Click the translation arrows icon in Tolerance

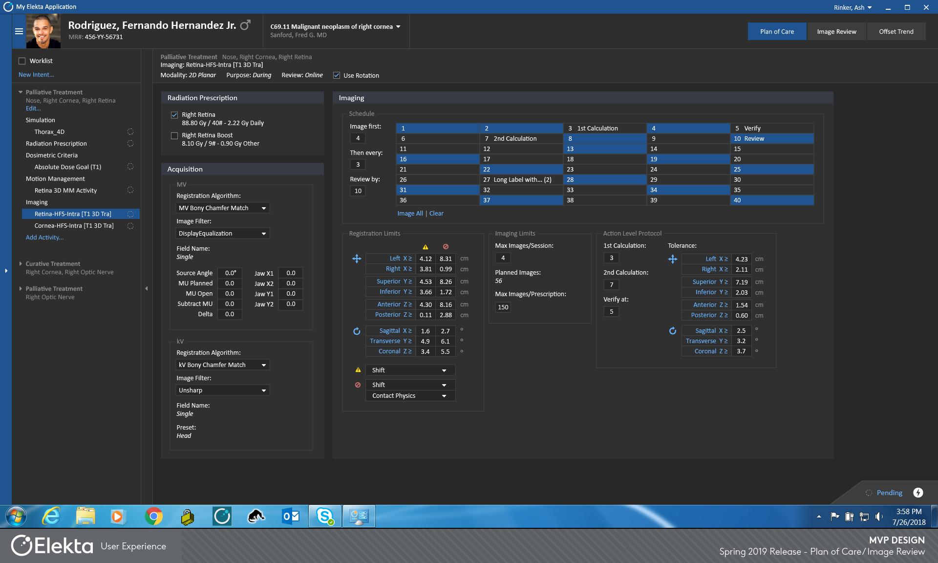tap(673, 259)
